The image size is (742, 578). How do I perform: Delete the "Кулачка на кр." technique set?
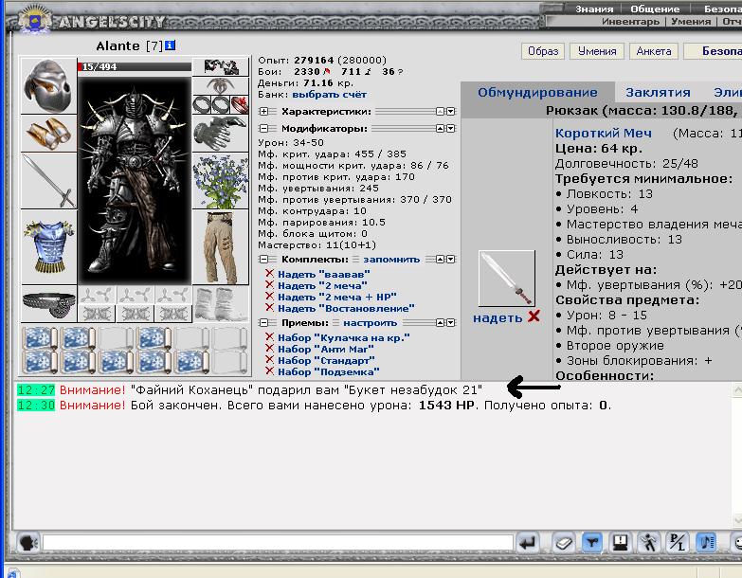[x=269, y=336]
